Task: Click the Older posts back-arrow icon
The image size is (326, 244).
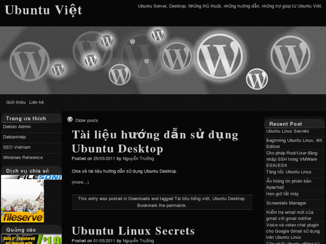Action: [70, 120]
